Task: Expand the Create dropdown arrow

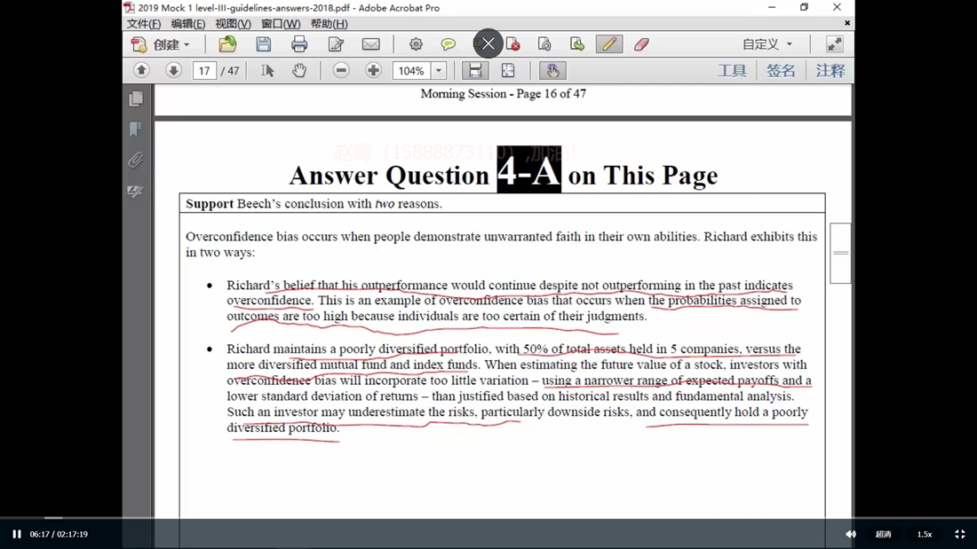Action: coord(187,45)
